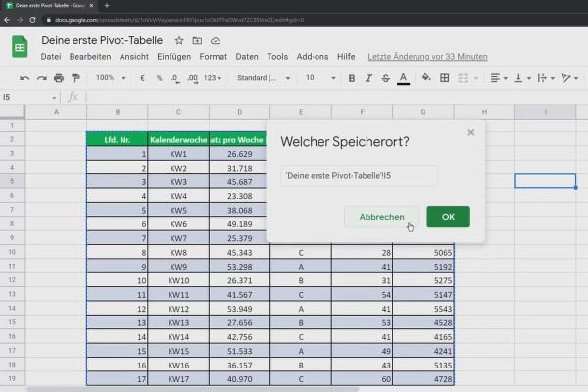Click the Speicherort range input field

point(359,176)
